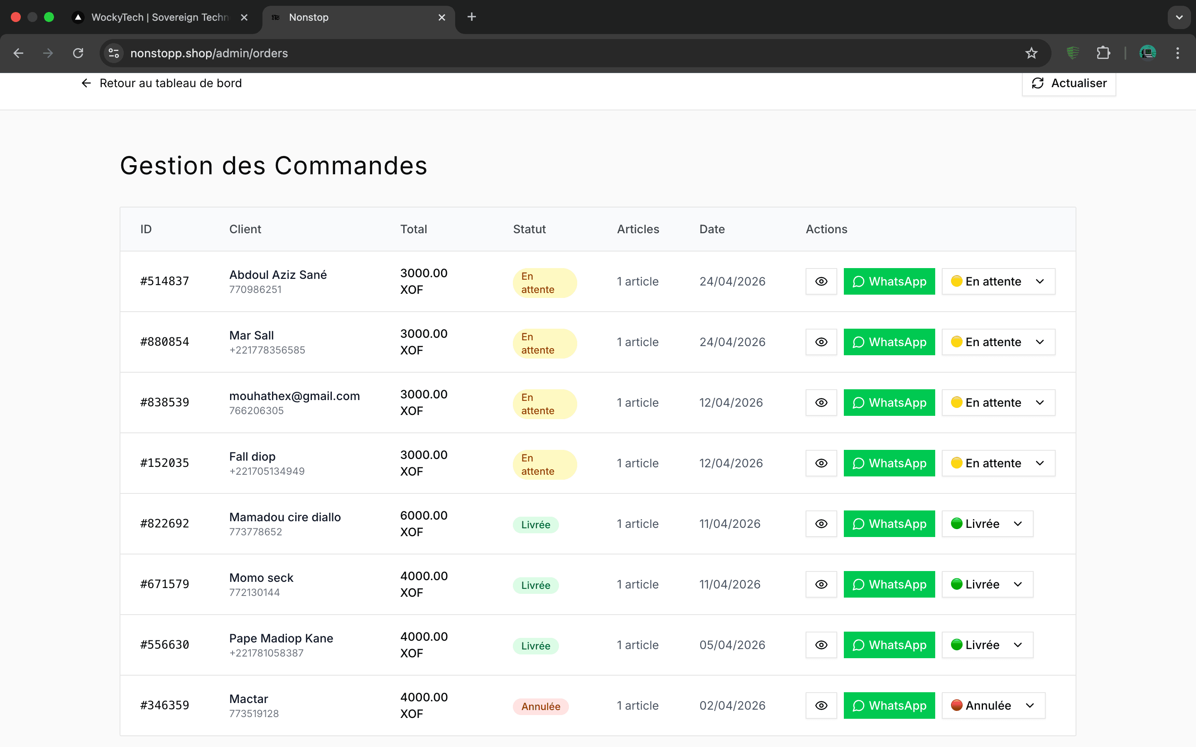Close the WockyTech tab
This screenshot has height=747, width=1196.
[x=244, y=17]
